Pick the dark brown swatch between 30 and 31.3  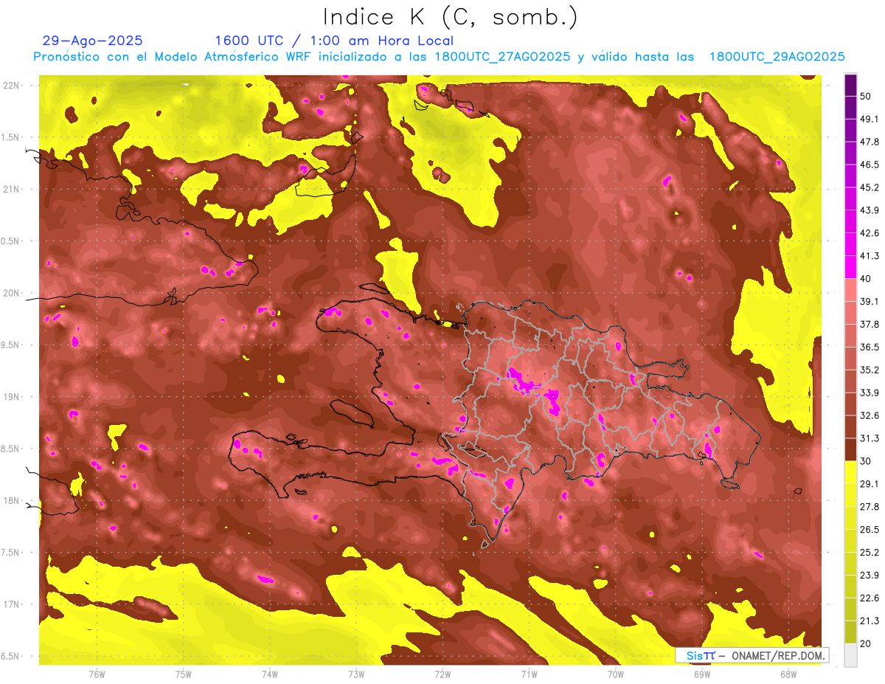[x=850, y=450]
